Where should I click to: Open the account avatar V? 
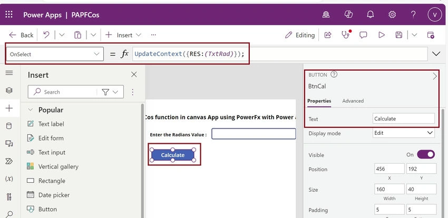point(435,15)
